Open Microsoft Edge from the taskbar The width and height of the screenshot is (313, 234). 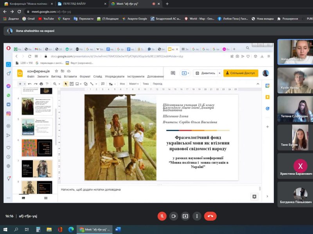pos(71,229)
